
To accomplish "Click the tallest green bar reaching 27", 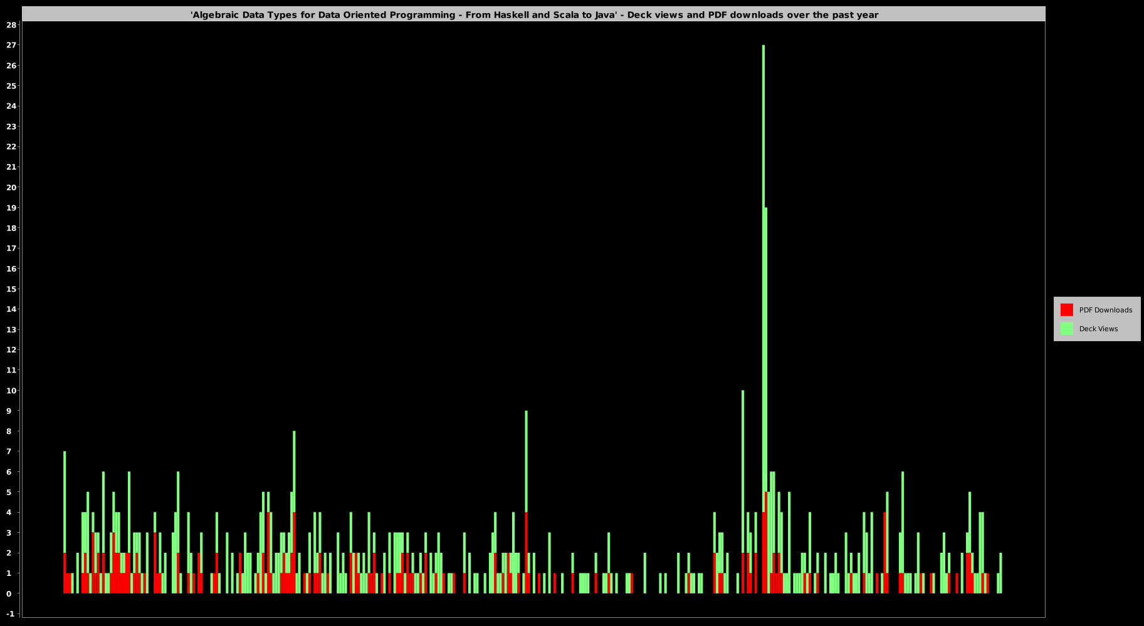I will click(763, 279).
